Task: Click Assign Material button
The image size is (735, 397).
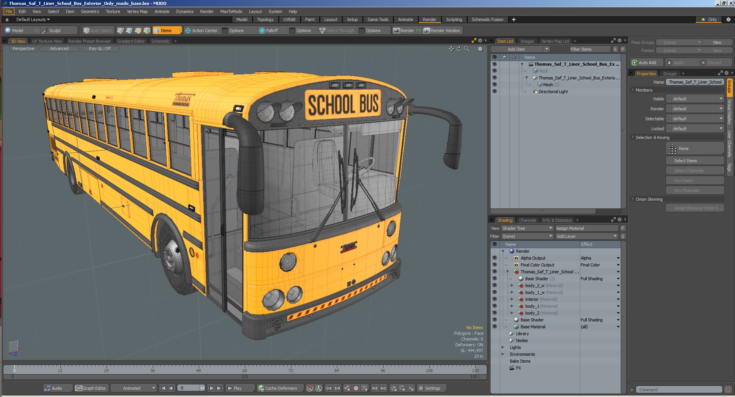Action: (586, 228)
